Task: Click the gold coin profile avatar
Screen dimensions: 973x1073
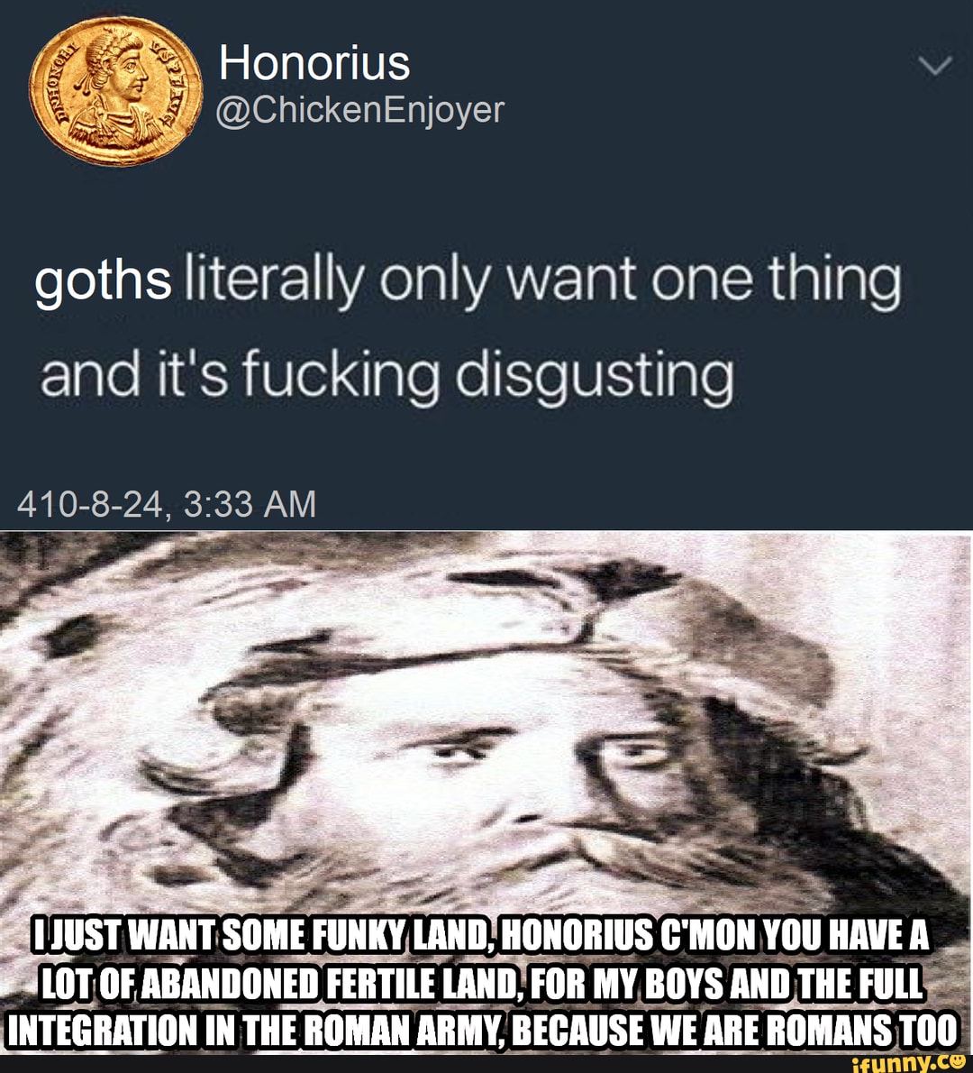Action: point(116,90)
